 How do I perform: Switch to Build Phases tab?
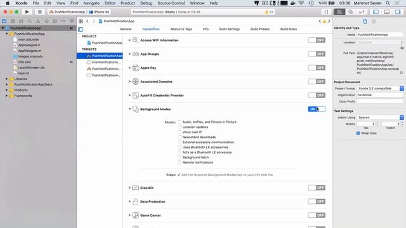coord(259,29)
